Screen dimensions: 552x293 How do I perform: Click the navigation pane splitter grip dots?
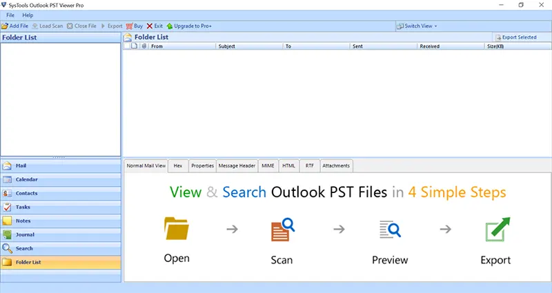(x=59, y=157)
